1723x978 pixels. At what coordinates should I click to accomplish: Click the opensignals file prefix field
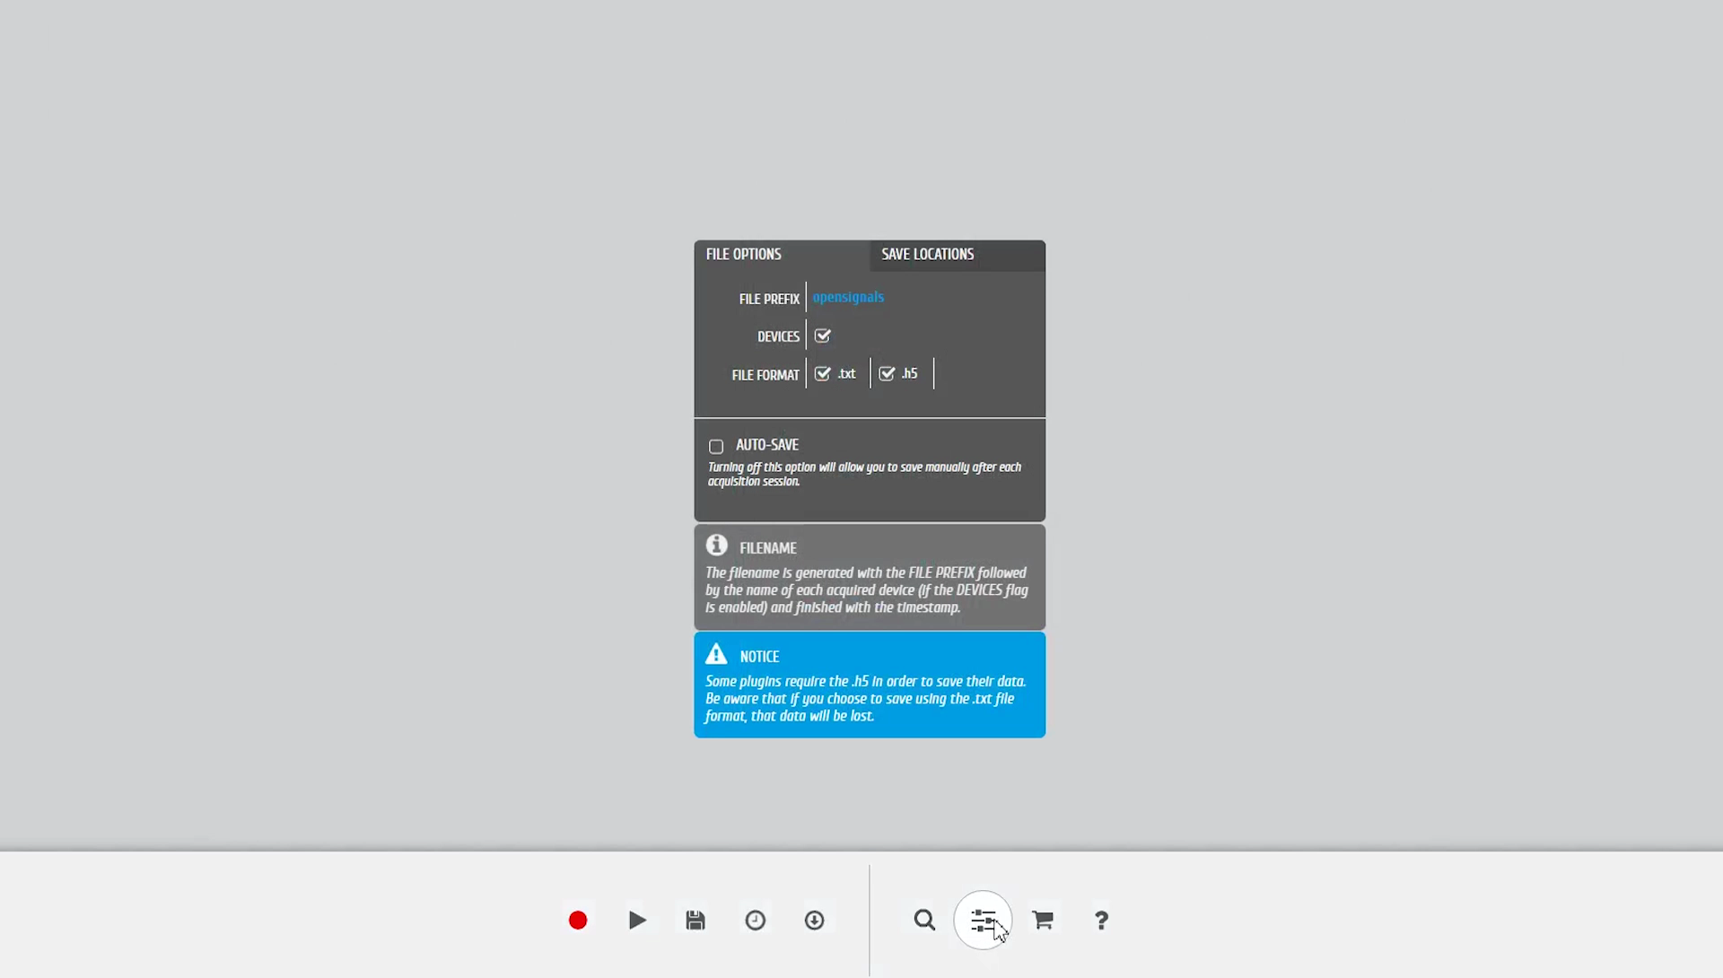click(x=848, y=297)
